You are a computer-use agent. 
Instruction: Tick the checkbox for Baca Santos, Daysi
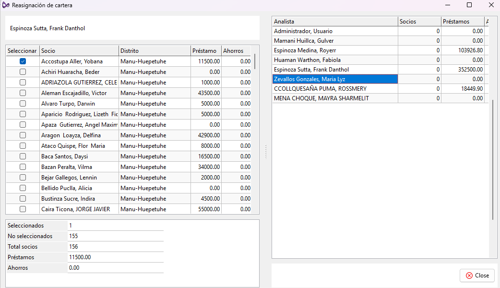click(23, 156)
